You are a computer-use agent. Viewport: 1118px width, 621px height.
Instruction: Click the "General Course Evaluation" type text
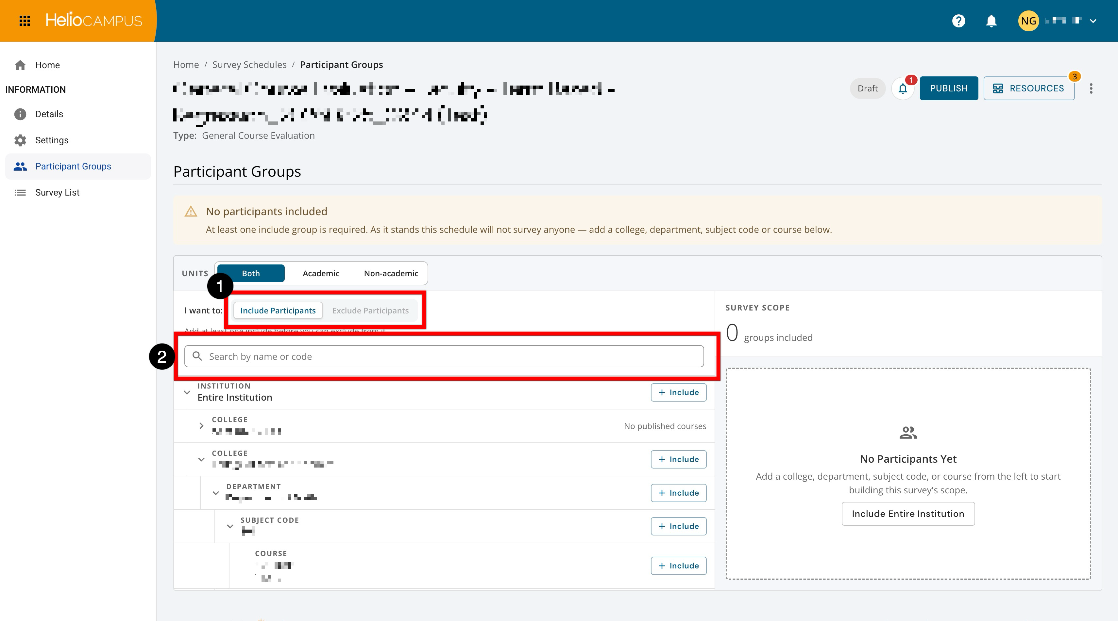point(258,135)
